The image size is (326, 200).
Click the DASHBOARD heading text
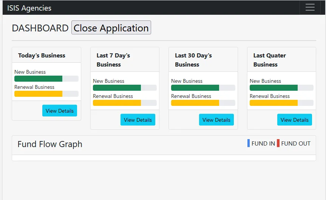40,28
